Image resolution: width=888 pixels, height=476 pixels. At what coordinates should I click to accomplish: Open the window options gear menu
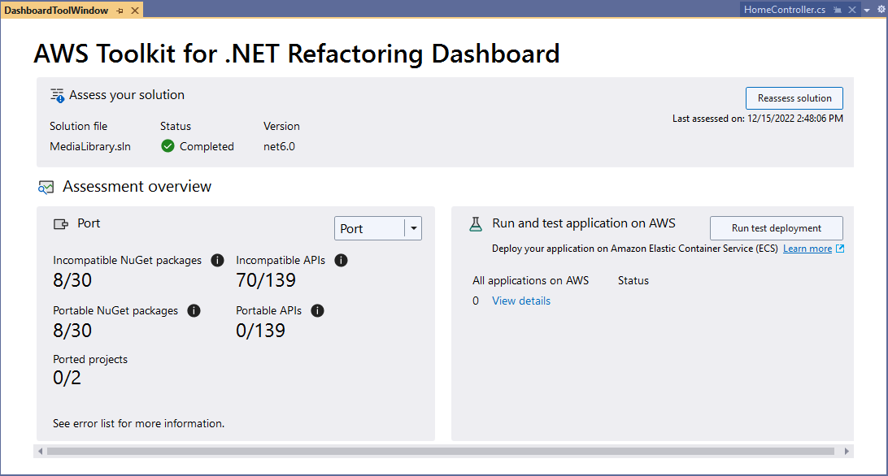point(881,9)
